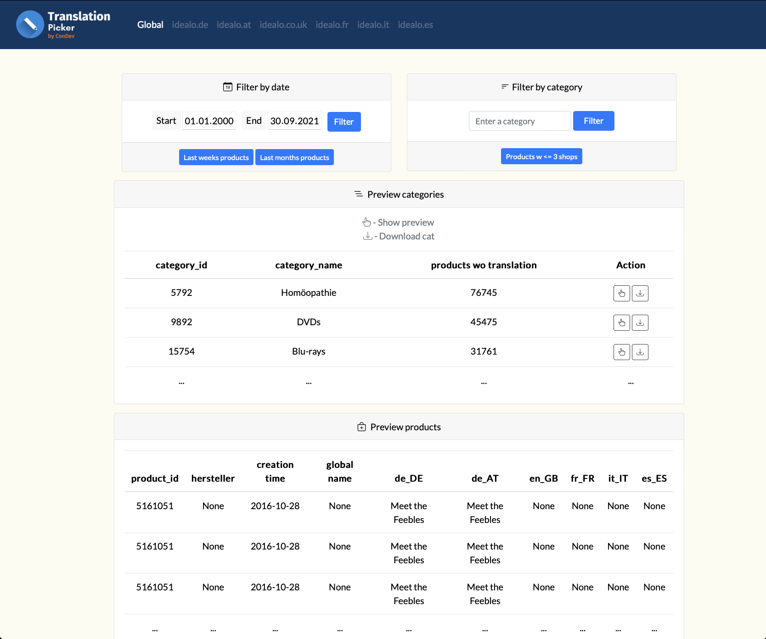This screenshot has height=639, width=766.
Task: Click the Filter button for category
Action: 593,121
